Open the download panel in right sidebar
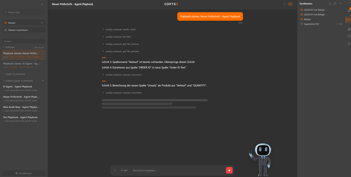Viewport: 351px width, 177px height. (349, 43)
